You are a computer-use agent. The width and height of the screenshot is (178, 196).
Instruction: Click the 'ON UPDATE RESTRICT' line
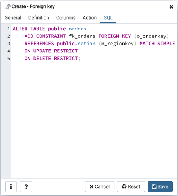[x=51, y=51]
